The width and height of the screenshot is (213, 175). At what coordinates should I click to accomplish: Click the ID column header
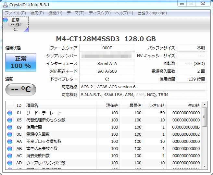(19, 105)
